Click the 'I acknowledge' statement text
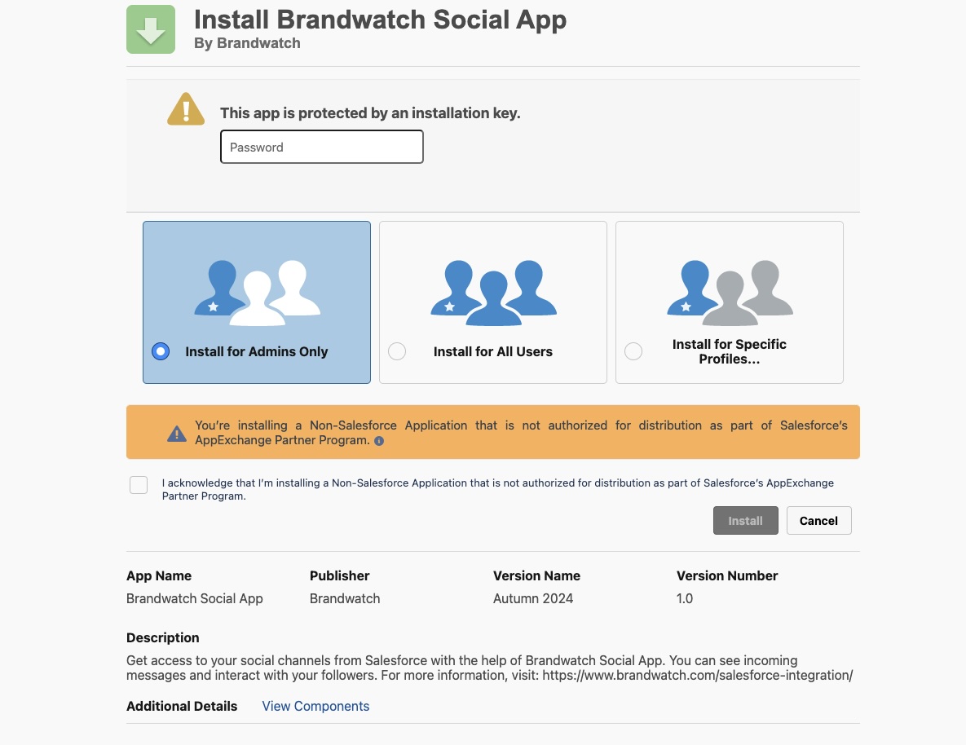 498,489
